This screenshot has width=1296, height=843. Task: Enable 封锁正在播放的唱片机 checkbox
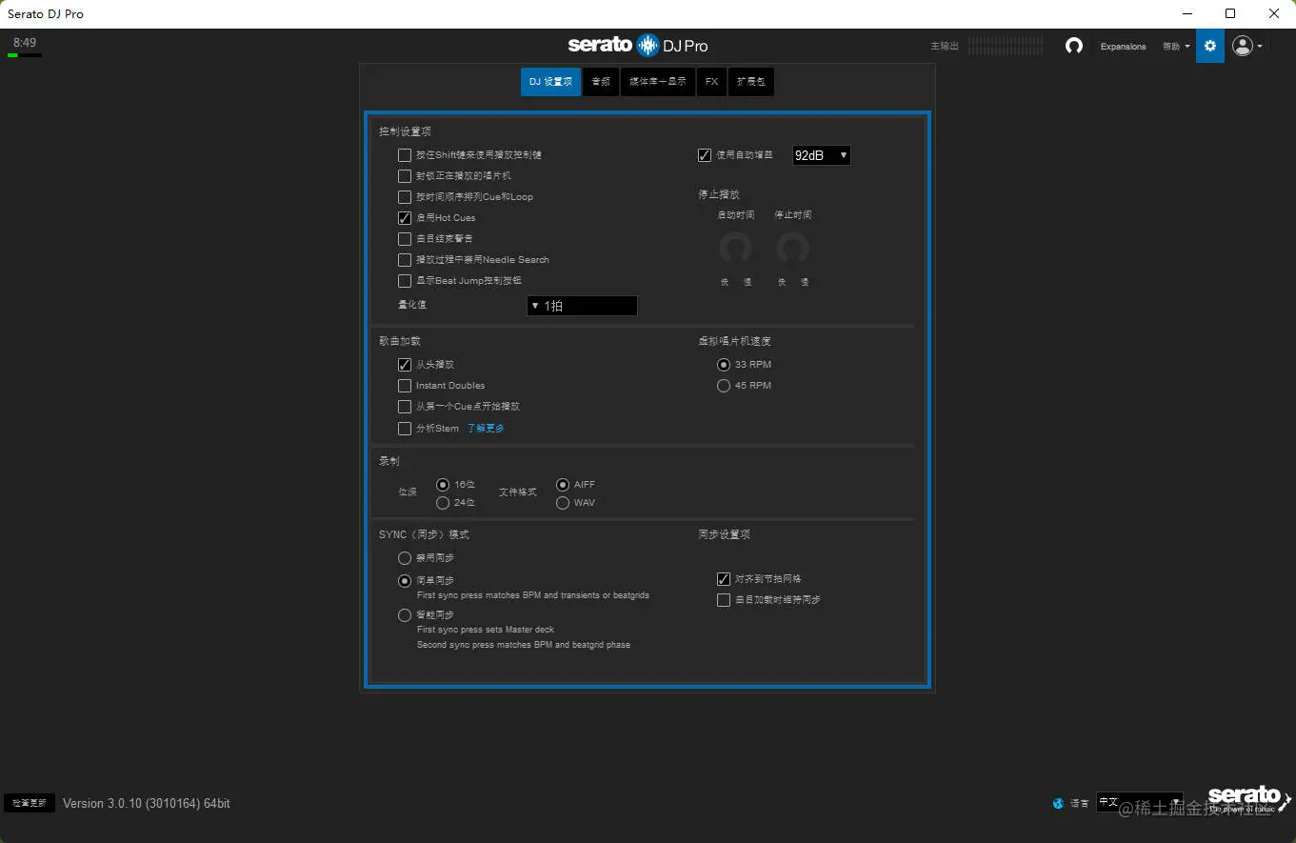(405, 176)
